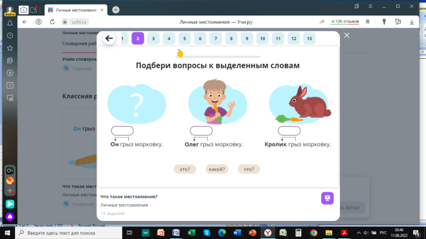
Task: Select the answer chip "что?"
Action: (249, 169)
